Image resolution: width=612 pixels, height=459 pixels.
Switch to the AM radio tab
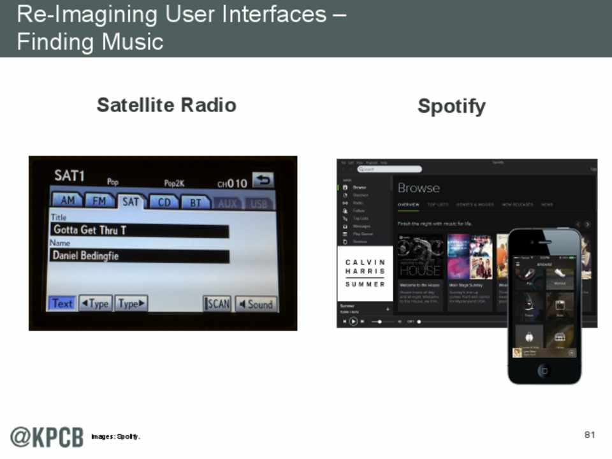[x=67, y=201]
